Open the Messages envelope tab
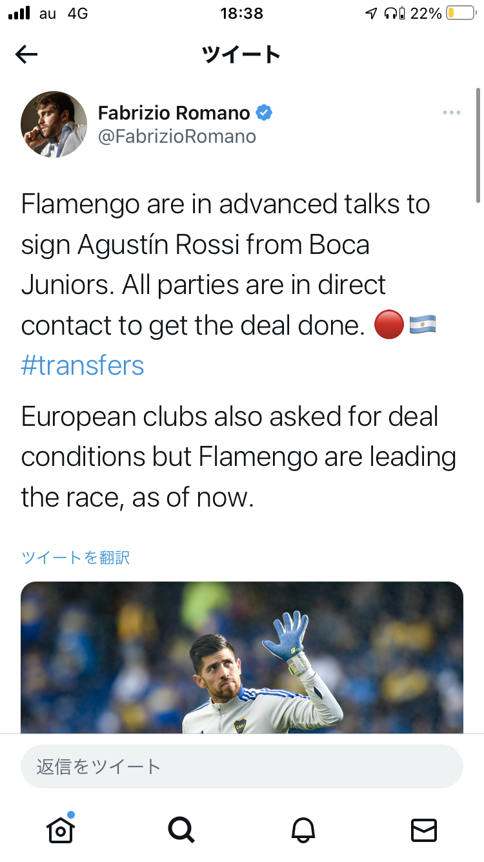484x862 pixels. point(424,829)
